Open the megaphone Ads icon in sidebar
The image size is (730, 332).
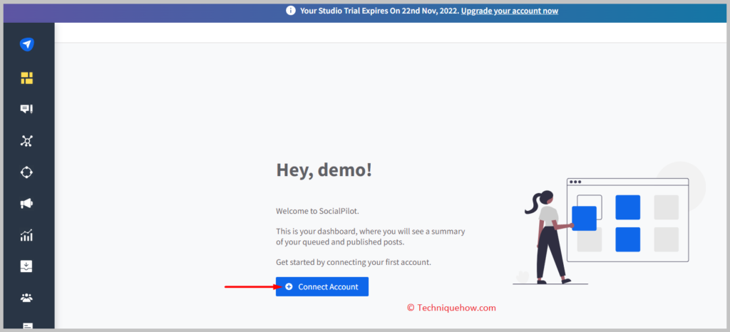pos(26,204)
